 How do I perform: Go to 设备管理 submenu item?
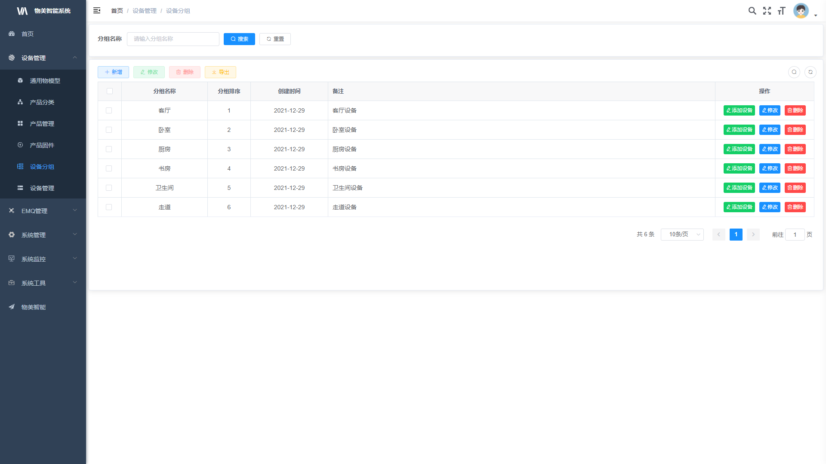[42, 188]
